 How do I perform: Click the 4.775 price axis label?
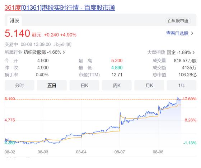click(10, 120)
